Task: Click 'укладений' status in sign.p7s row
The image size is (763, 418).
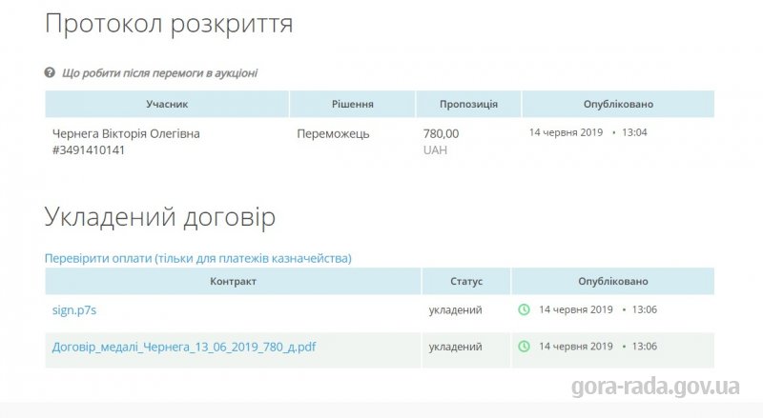Action: pyautogui.click(x=456, y=310)
